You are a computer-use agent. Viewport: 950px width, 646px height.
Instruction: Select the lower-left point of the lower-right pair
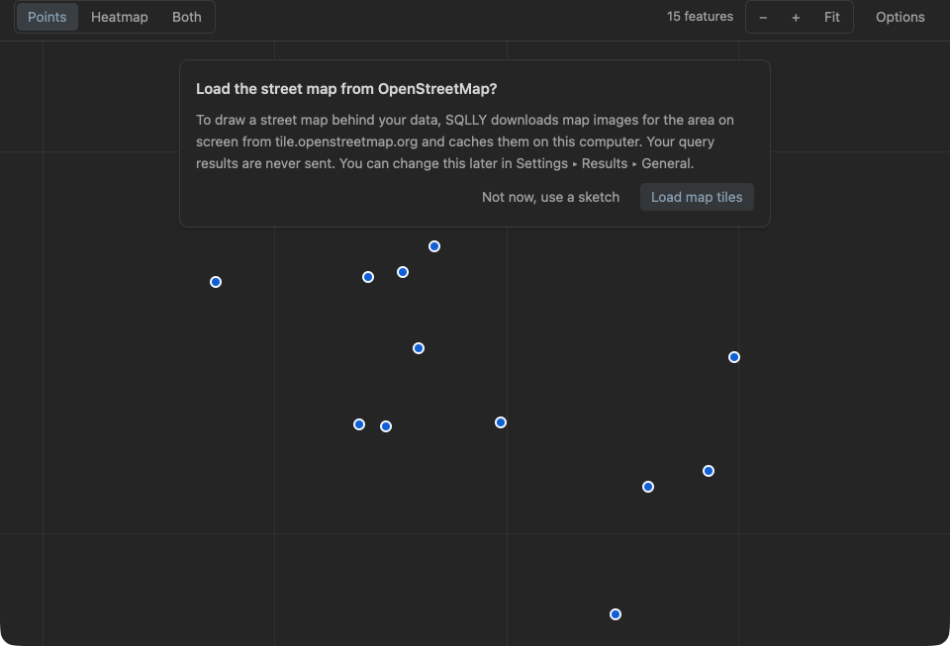(x=648, y=487)
